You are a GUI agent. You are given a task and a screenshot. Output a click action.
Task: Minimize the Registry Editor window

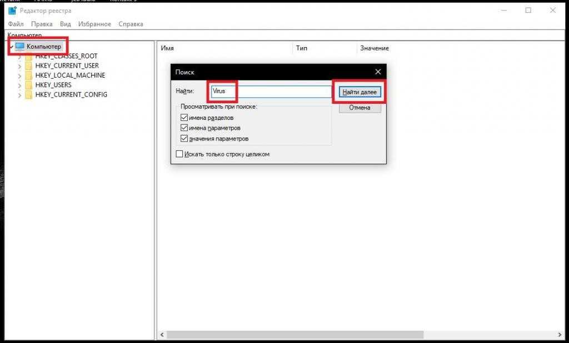[504, 11]
